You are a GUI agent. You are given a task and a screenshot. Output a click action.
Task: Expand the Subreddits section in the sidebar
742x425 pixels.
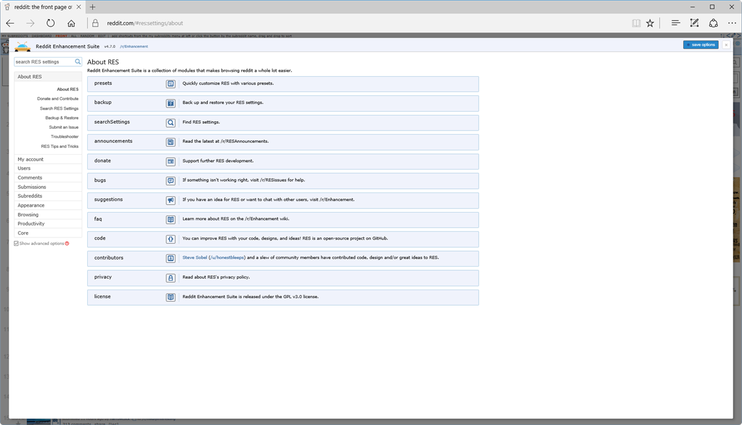click(x=30, y=195)
